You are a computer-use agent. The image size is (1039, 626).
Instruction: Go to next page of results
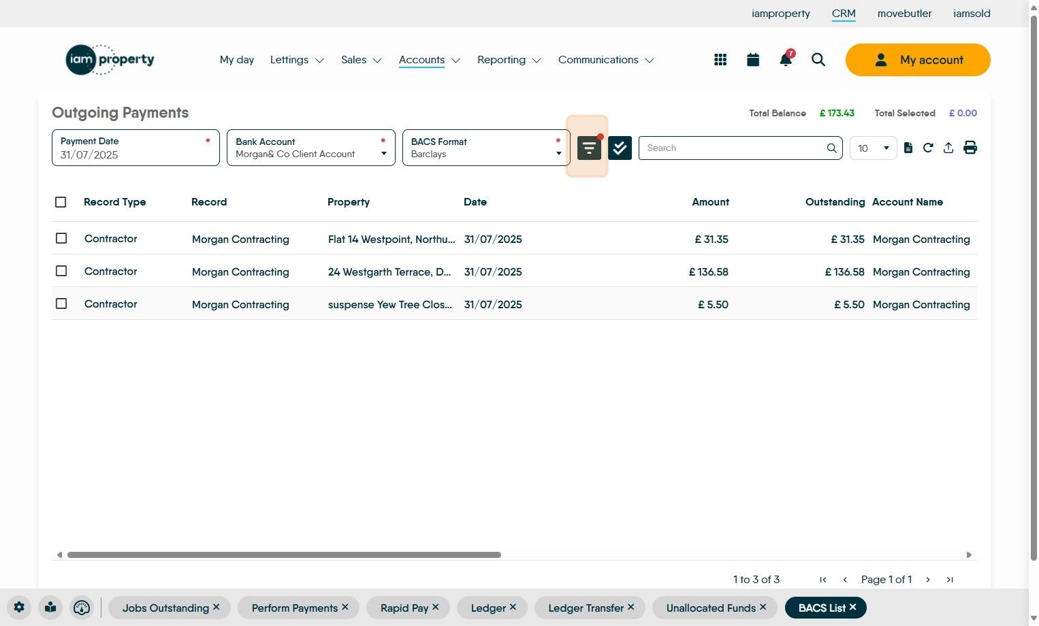[928, 580]
